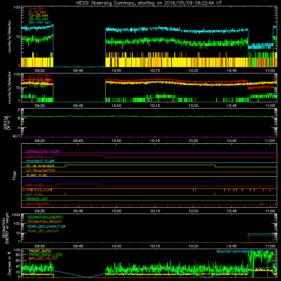The height and width of the screenshot is (281, 281).
Task: Click the PARTICLE_FLAG label
Action: [39, 190]
